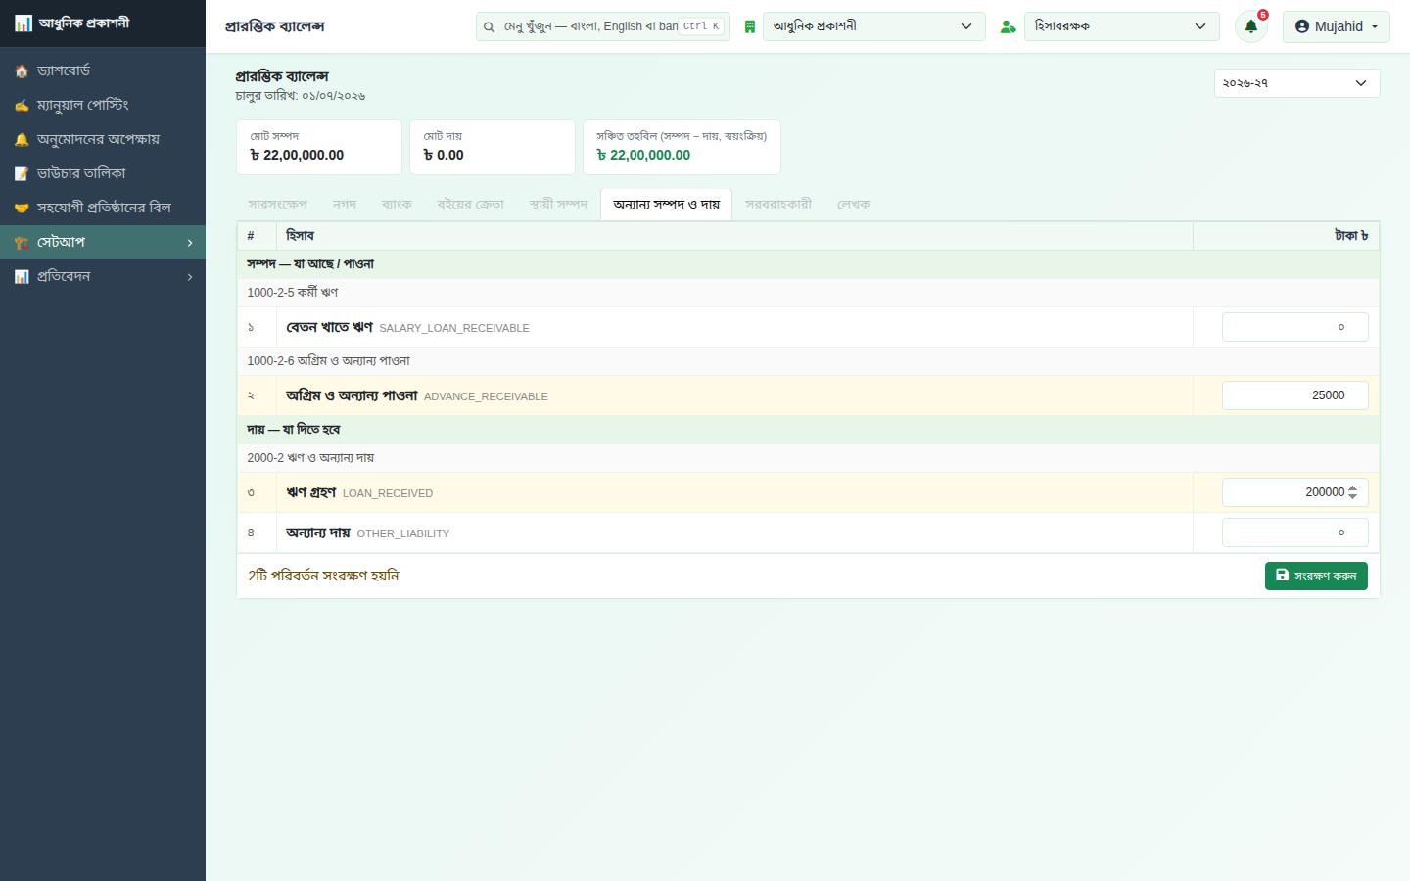
Task: Go to ড্যাশবোর্ড in the sidebar
Action: (x=103, y=70)
